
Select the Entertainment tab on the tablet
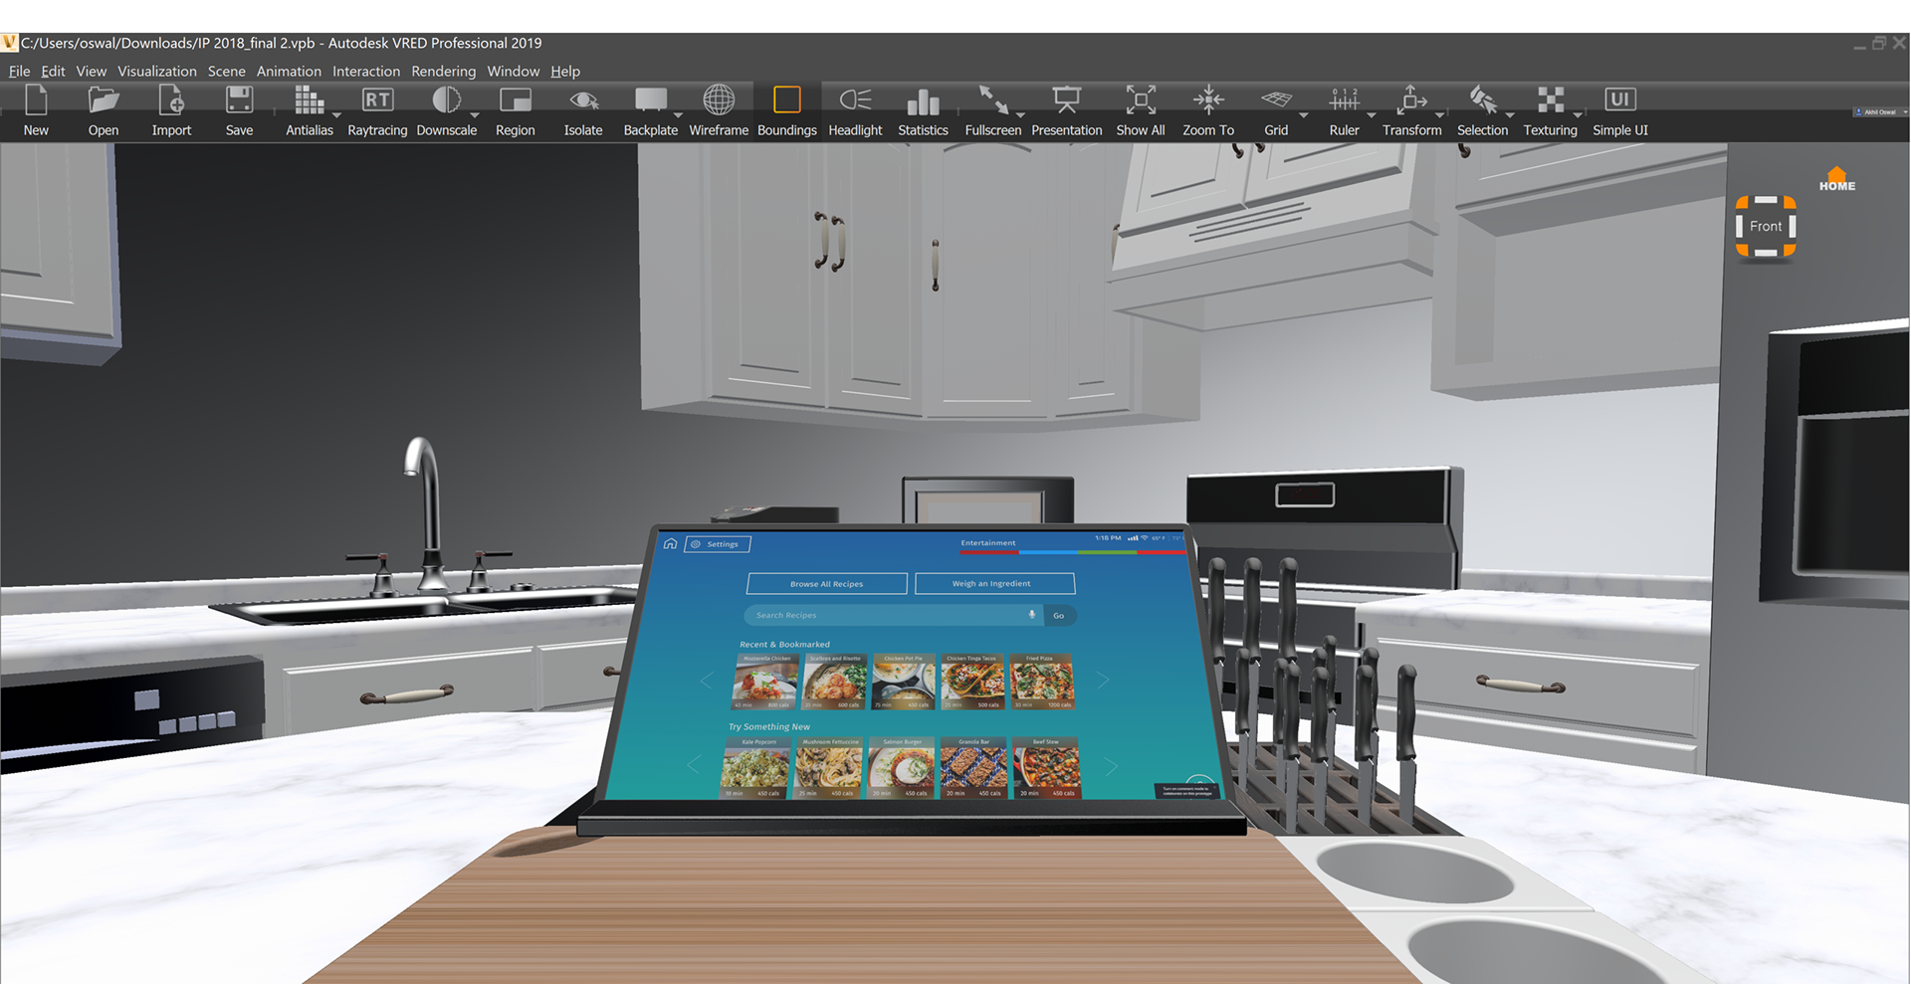[x=988, y=542]
